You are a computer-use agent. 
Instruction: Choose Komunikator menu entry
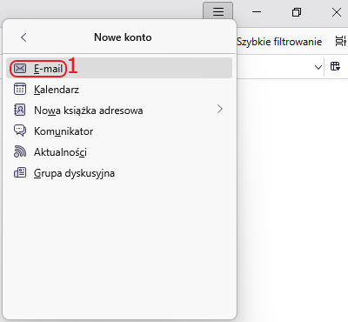(119, 131)
